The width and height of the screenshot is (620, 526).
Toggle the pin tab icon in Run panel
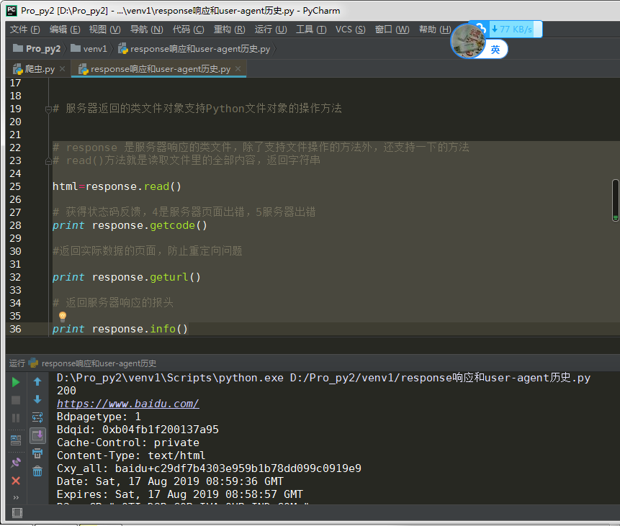(16, 462)
